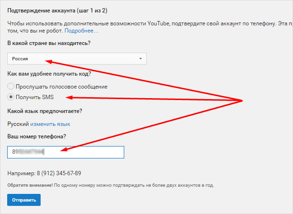Click the Обратите внимание! notice text

[110, 185]
